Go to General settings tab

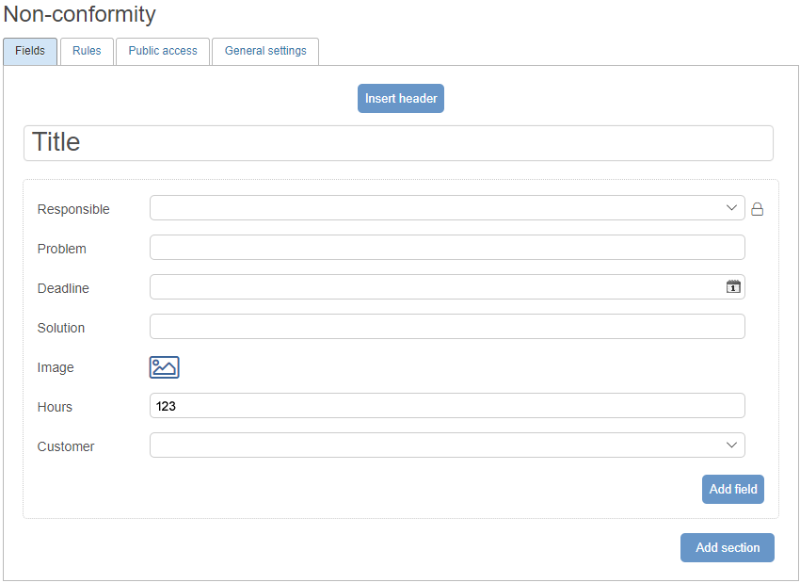pos(265,51)
